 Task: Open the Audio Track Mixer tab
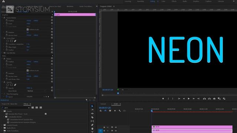[x=86, y=7]
